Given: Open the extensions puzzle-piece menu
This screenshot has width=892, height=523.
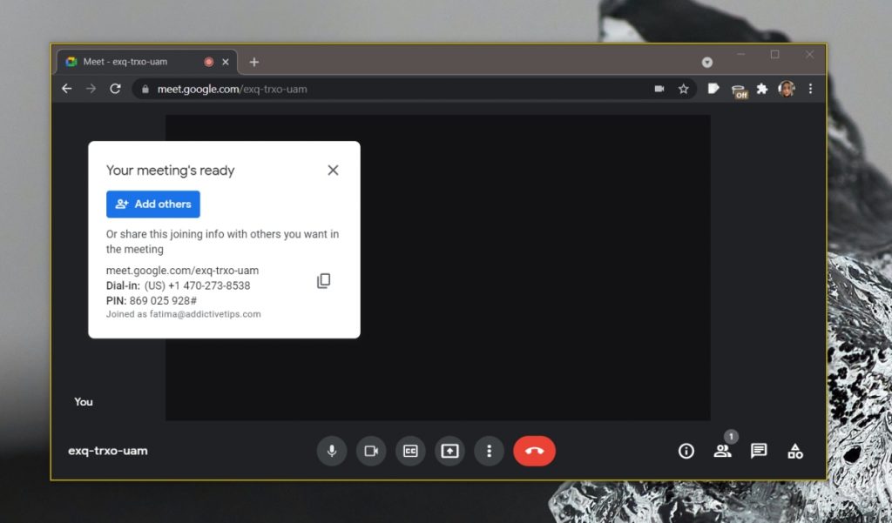Looking at the screenshot, I should click(762, 88).
